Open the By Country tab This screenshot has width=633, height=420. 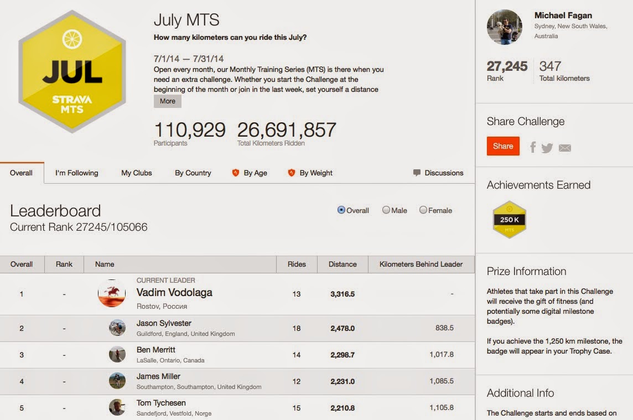pyautogui.click(x=193, y=173)
